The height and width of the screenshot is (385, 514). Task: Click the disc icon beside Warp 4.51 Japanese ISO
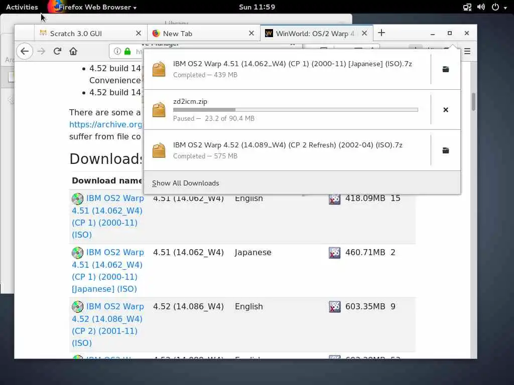pyautogui.click(x=78, y=253)
